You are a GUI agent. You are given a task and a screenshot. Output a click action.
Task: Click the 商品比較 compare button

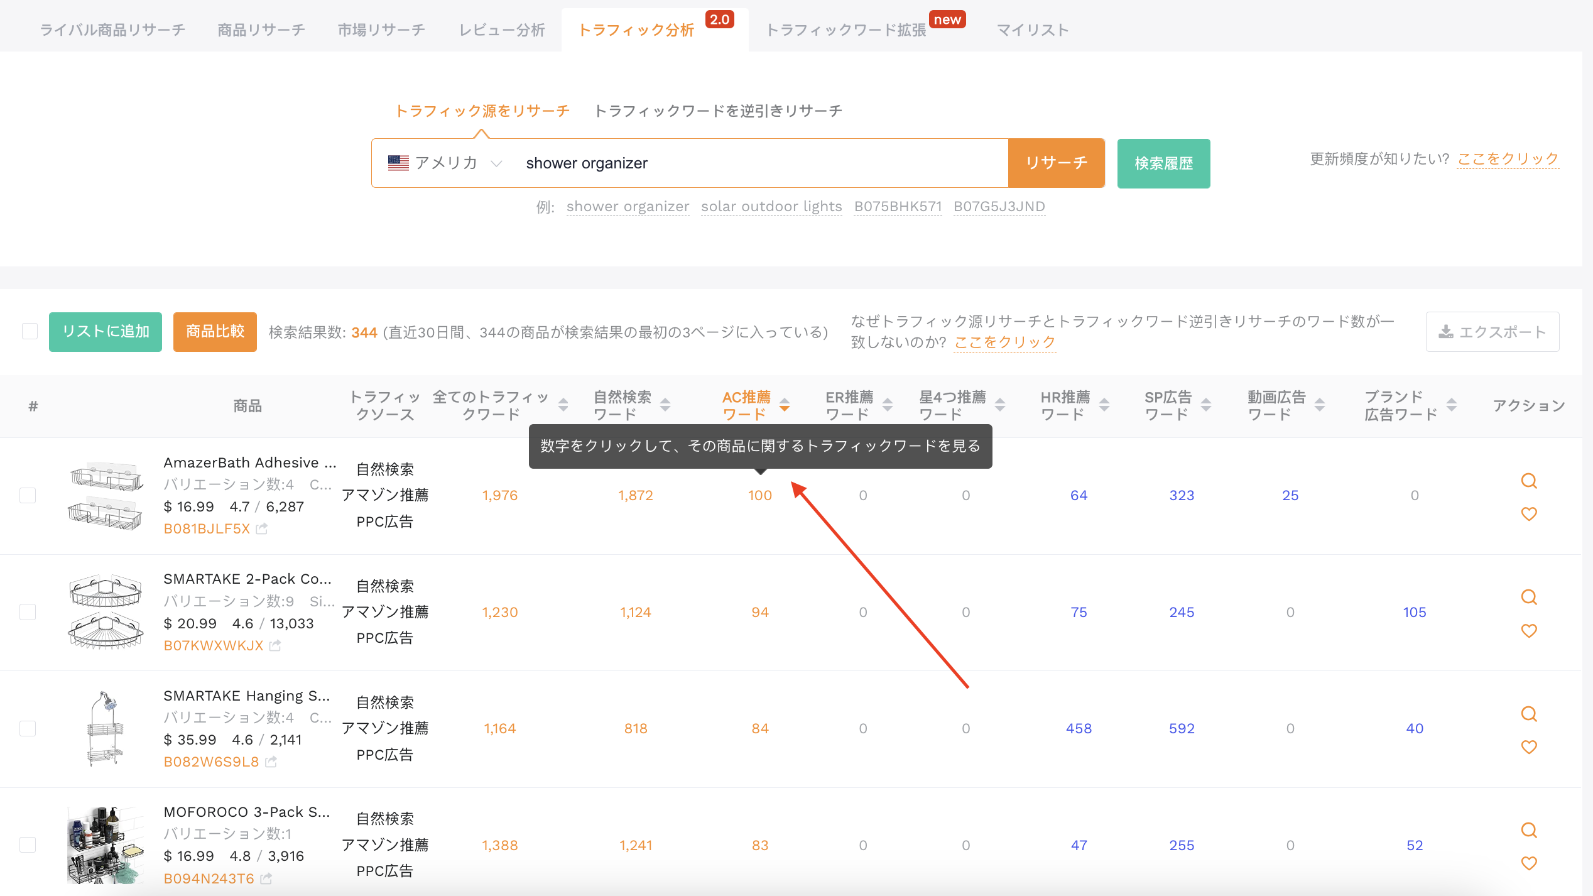[x=215, y=332]
